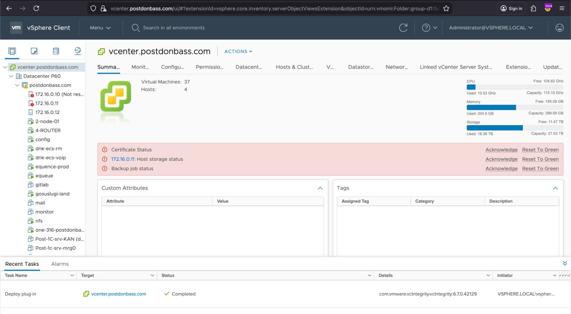Image resolution: width=571 pixels, height=314 pixels.
Task: Open the Permissions tab
Action: pos(209,67)
